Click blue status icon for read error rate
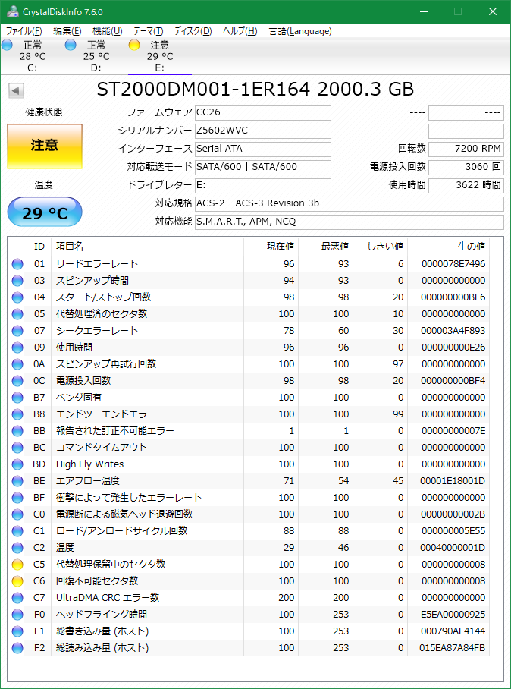The image size is (511, 689). click(x=17, y=264)
